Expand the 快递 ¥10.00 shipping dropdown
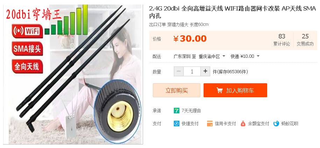320x148 pixels. coord(245,56)
